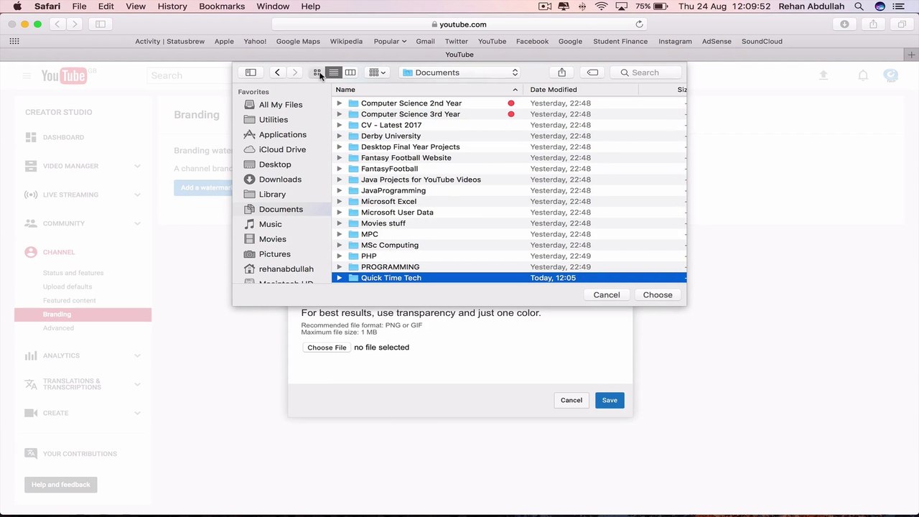Open Desktop in Favorites sidebar
The height and width of the screenshot is (517, 919).
pyautogui.click(x=275, y=164)
